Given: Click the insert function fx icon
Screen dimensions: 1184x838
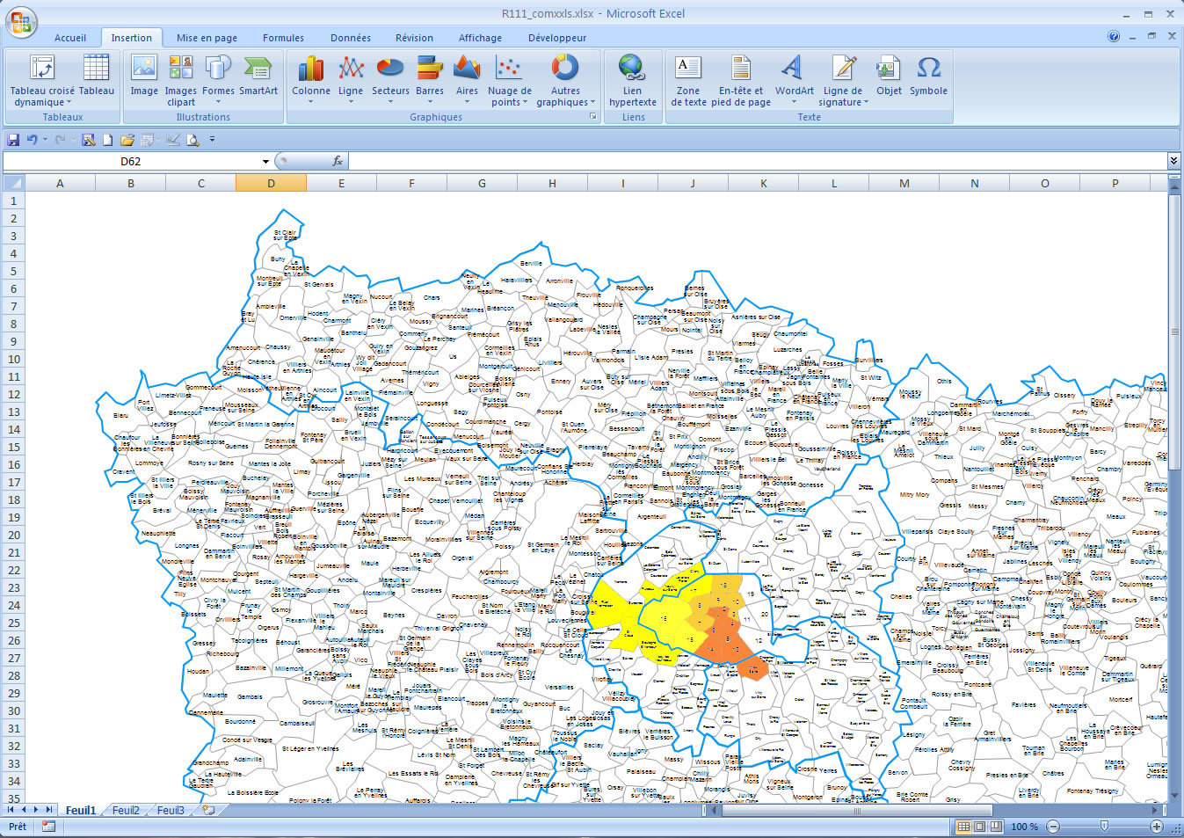Looking at the screenshot, I should pyautogui.click(x=337, y=161).
